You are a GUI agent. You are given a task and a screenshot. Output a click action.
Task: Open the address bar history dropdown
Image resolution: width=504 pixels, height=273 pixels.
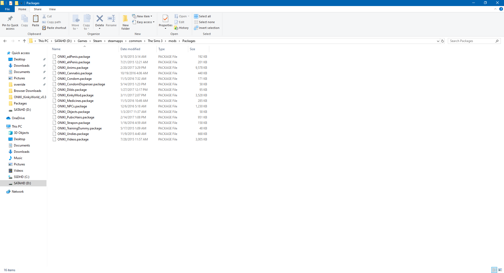coord(438,41)
